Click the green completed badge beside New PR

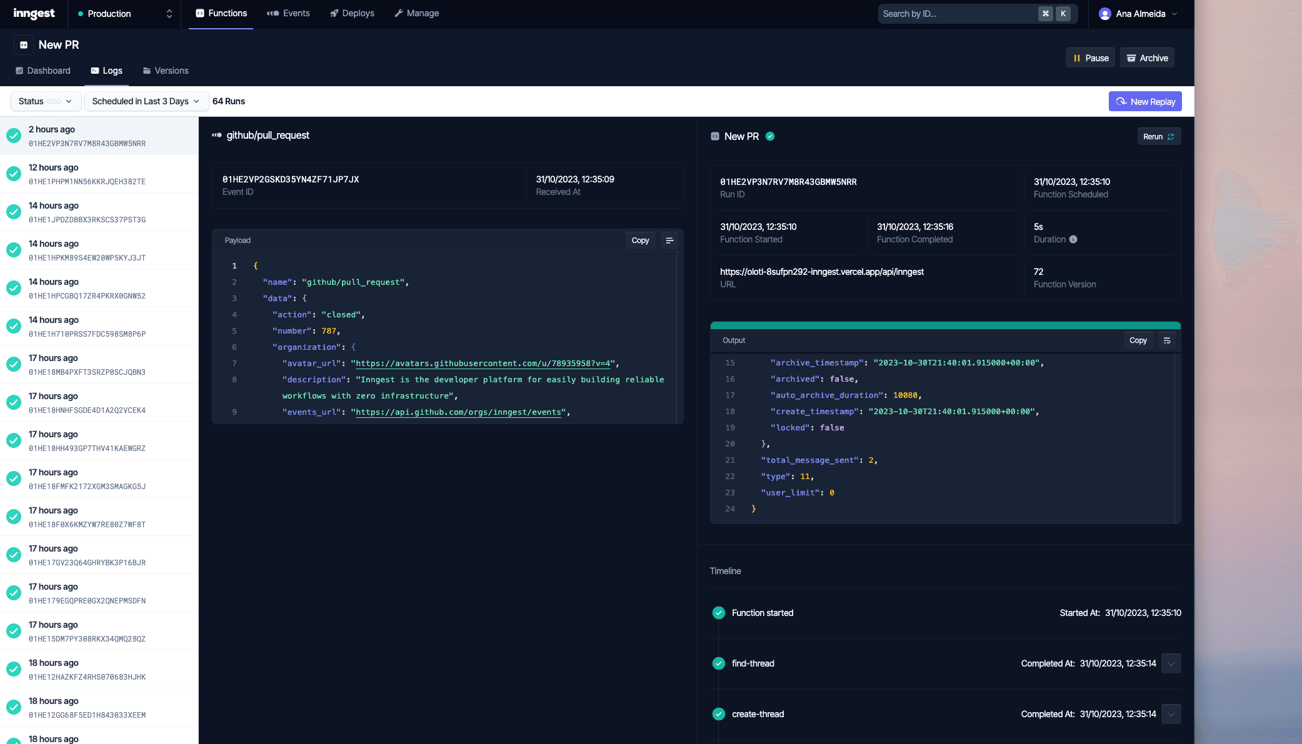[770, 136]
